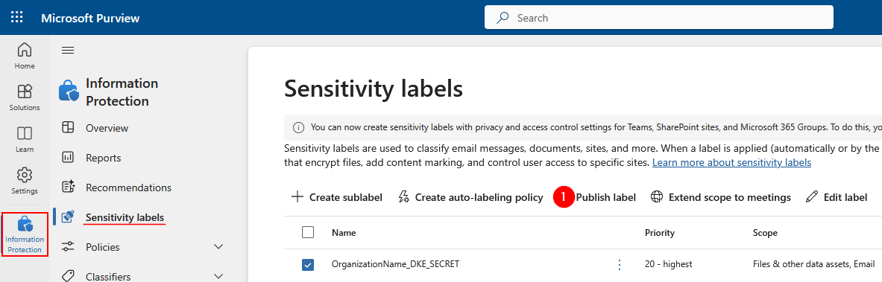Click the info icon in notification banner

[x=299, y=127]
